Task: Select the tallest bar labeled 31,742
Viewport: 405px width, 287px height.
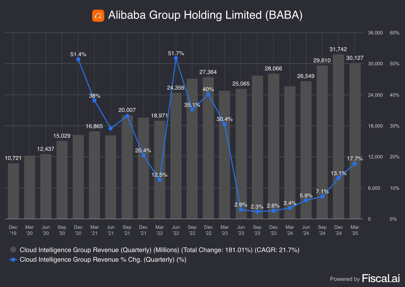Action: [x=338, y=137]
